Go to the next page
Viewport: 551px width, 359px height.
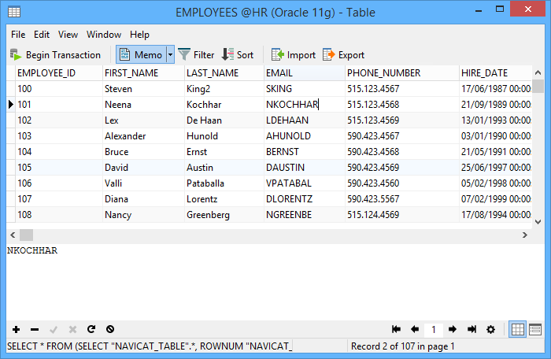pos(453,329)
